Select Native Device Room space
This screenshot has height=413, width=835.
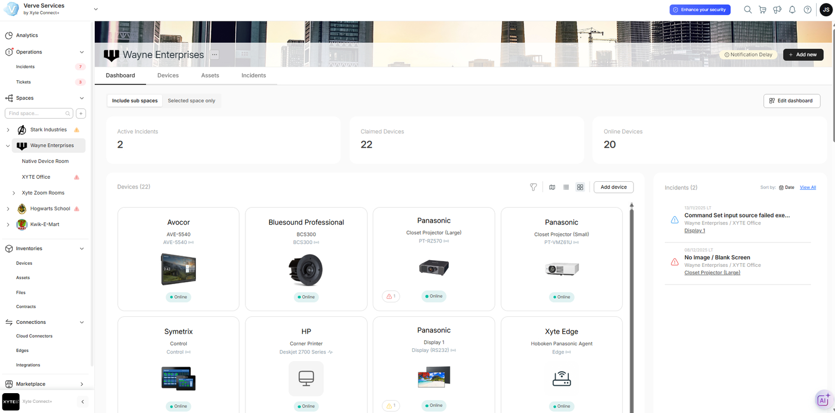coord(45,161)
